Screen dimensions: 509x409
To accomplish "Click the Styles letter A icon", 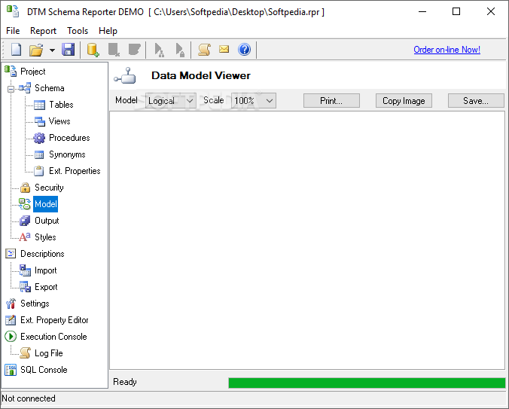I will (25, 237).
